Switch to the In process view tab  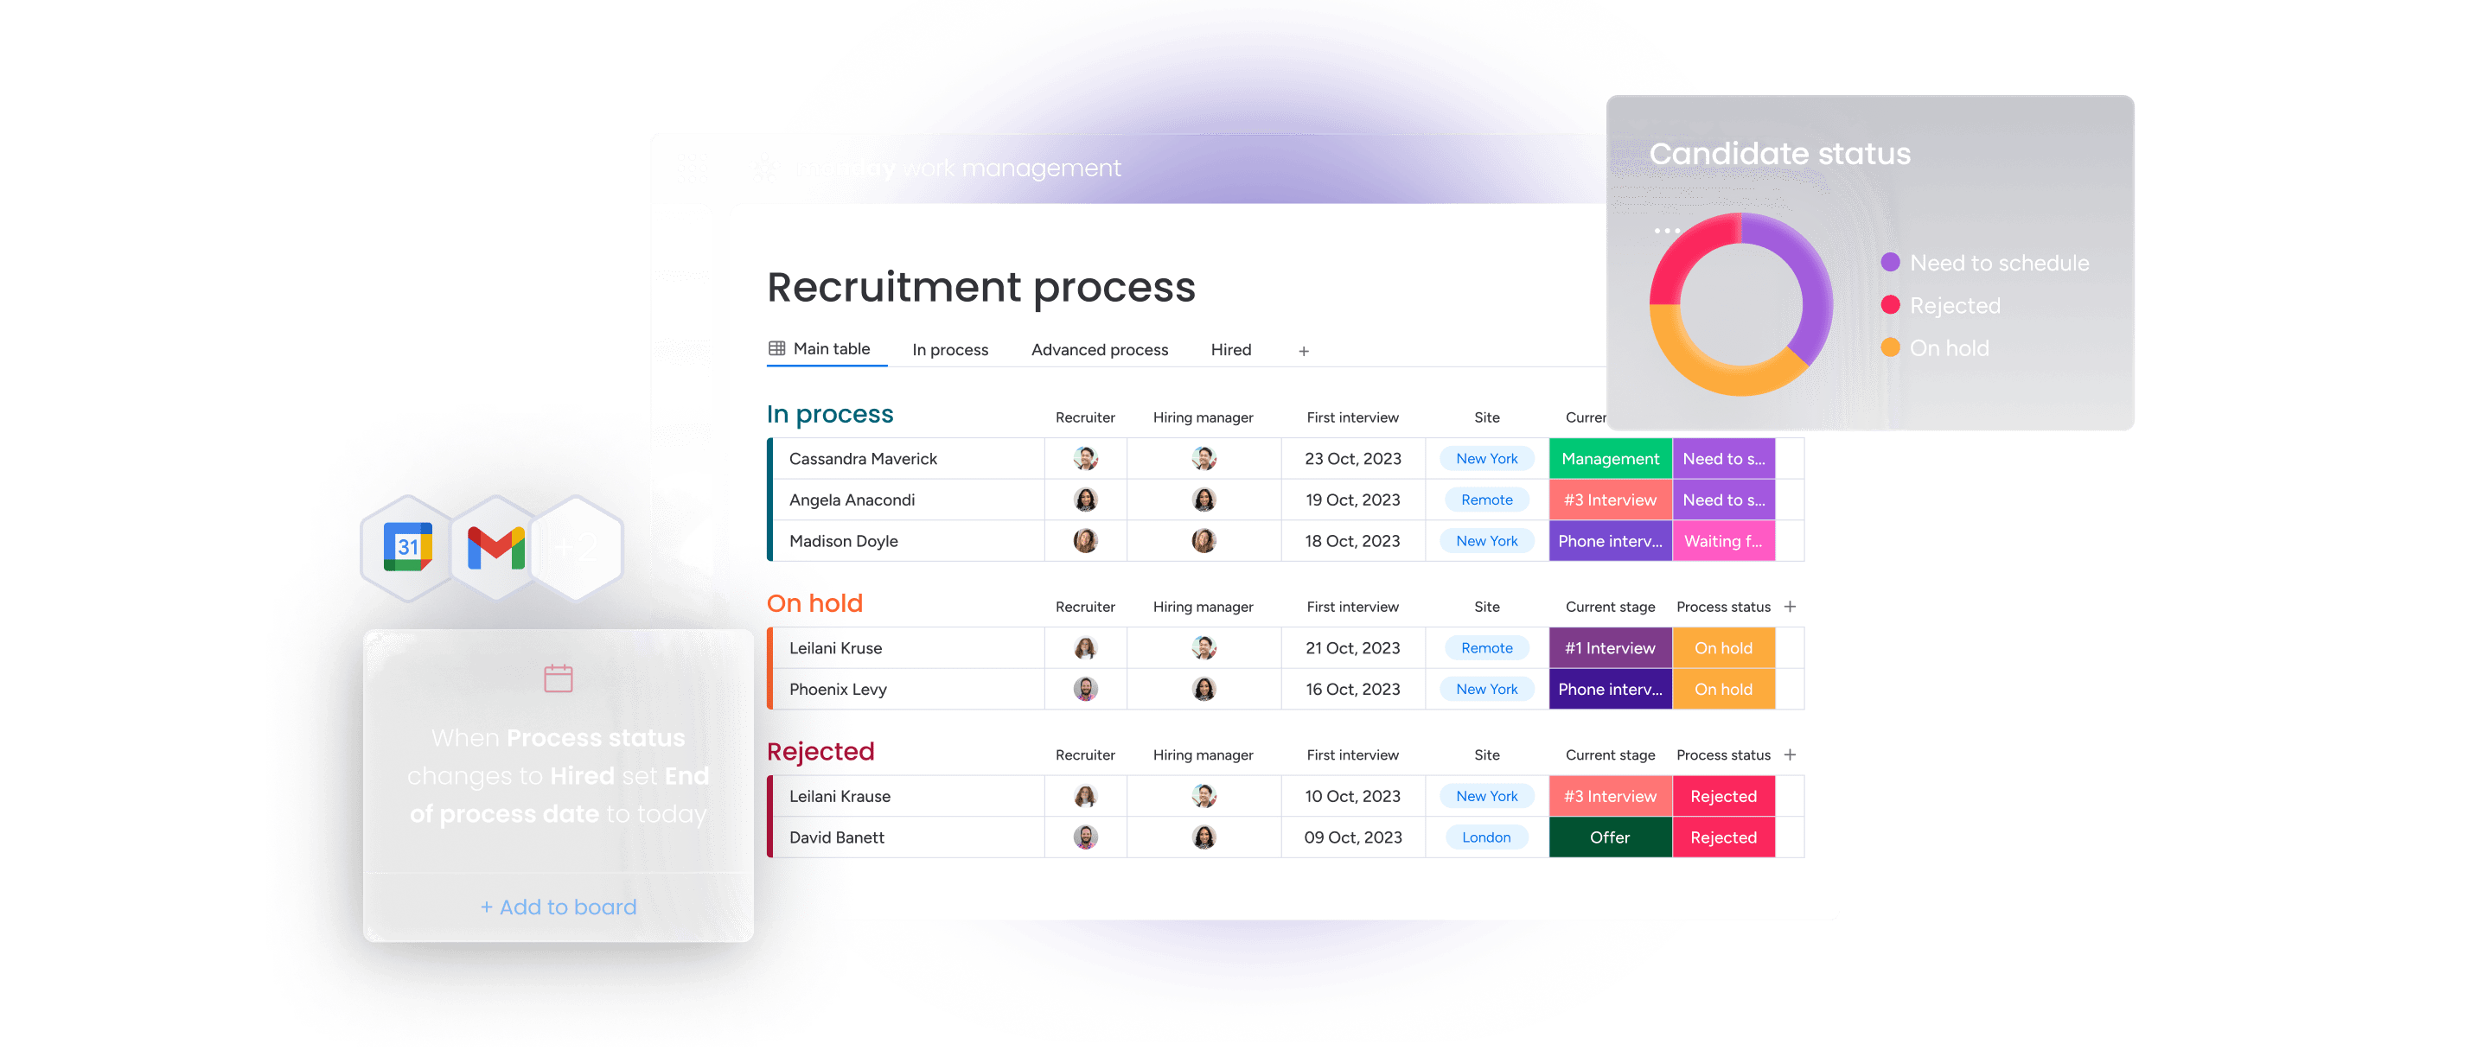pyautogui.click(x=950, y=350)
